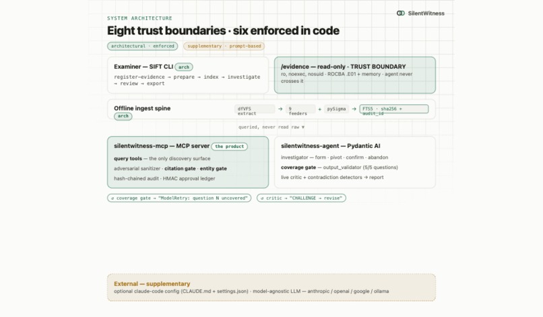Viewport: 543px width, 317px height.
Task: Click the SilentWitness logo icon
Action: tap(400, 13)
